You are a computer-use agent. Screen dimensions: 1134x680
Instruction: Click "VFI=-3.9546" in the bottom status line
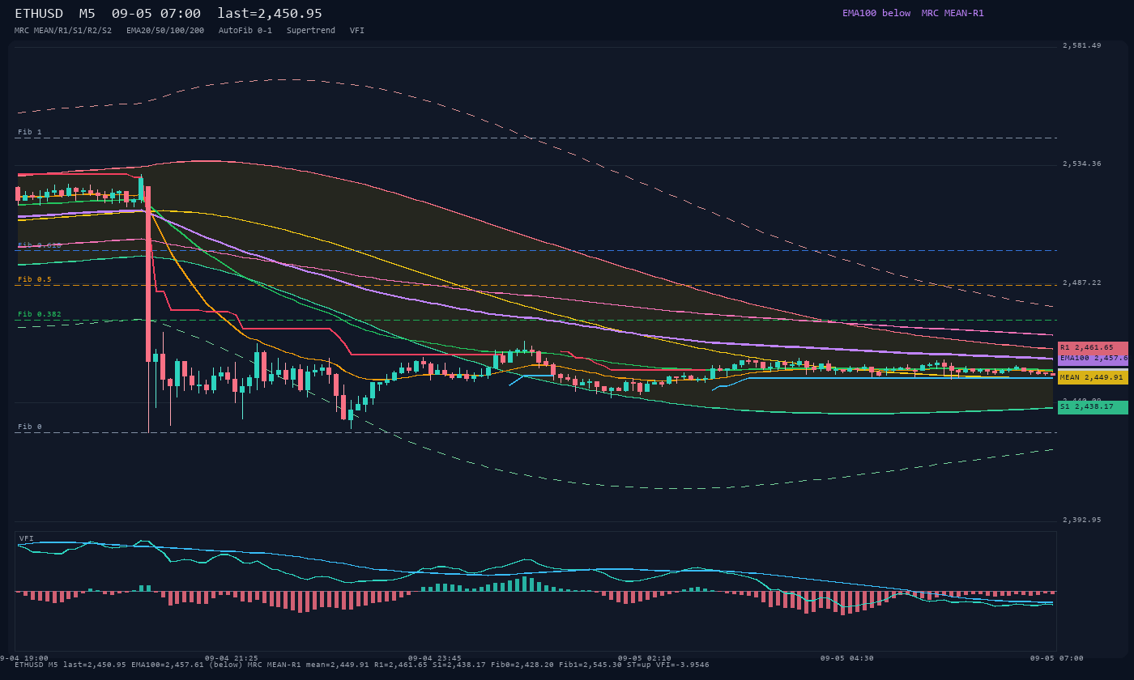[x=683, y=665]
